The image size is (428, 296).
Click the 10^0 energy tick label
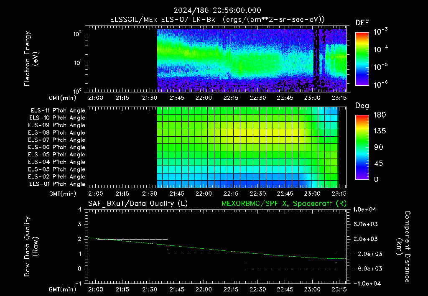click(77, 91)
